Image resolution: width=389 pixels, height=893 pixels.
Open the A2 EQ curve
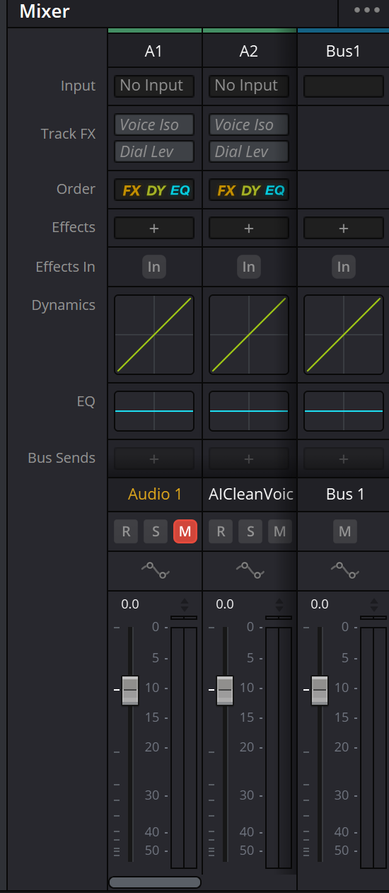pyautogui.click(x=249, y=411)
